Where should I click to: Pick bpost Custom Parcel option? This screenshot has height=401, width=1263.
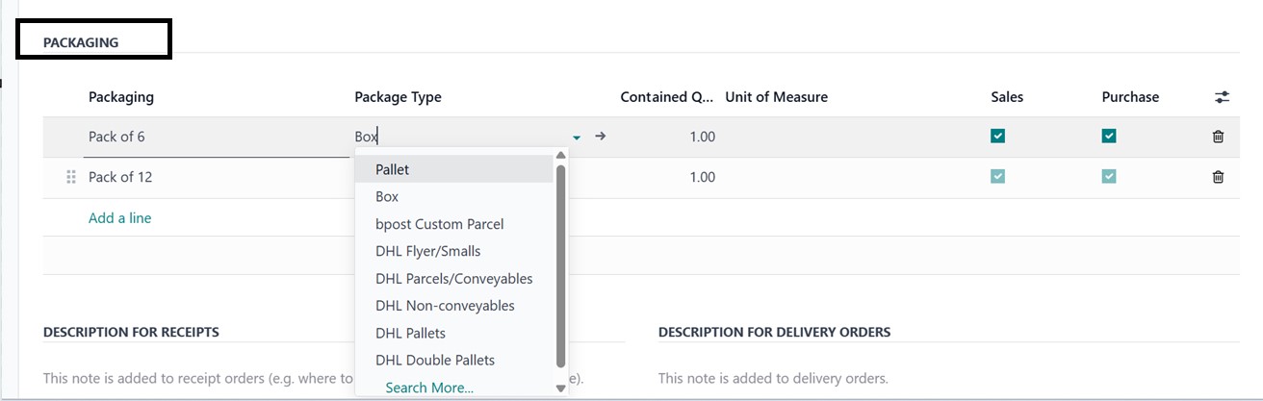click(440, 224)
